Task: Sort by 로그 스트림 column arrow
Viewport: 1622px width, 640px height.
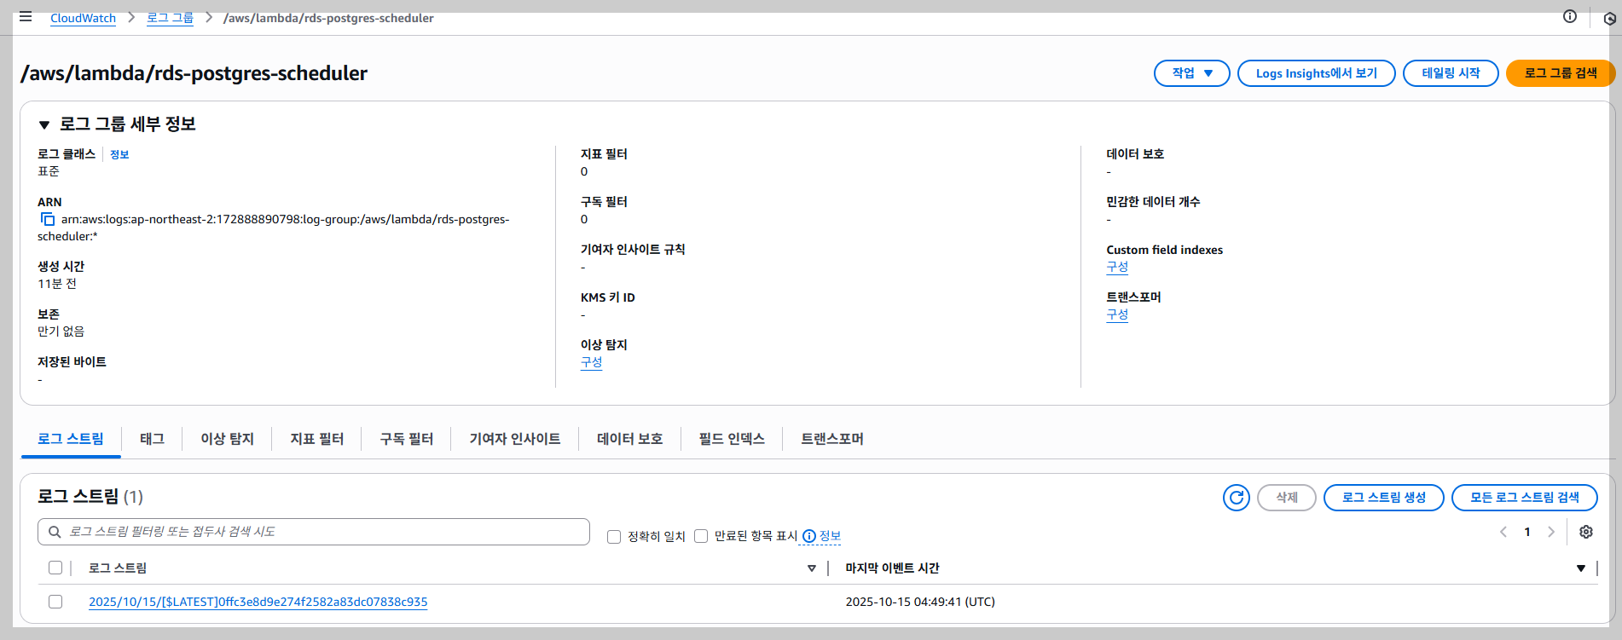Action: pyautogui.click(x=812, y=568)
